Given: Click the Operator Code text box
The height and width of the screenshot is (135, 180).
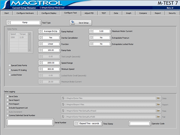Looking at the screenshot, I should coord(139,123).
